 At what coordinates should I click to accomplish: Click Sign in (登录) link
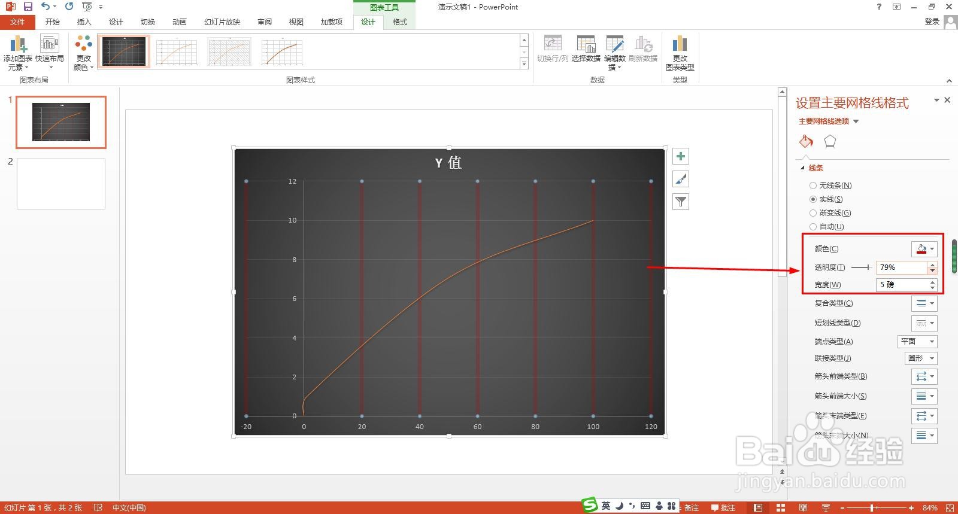[x=932, y=22]
